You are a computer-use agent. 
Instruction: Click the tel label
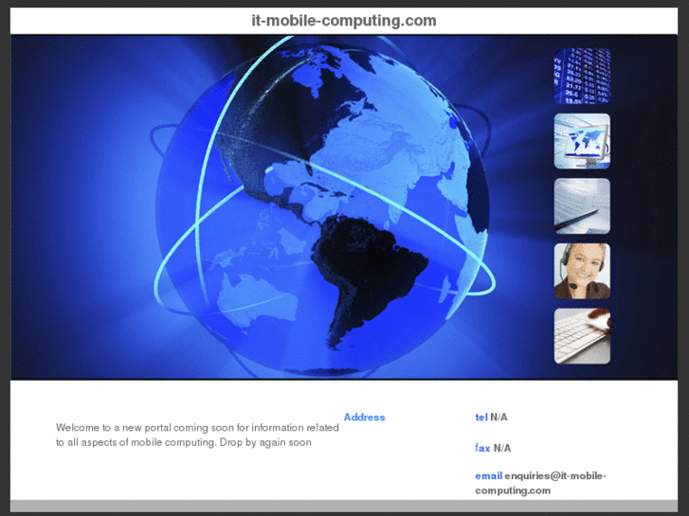(481, 418)
